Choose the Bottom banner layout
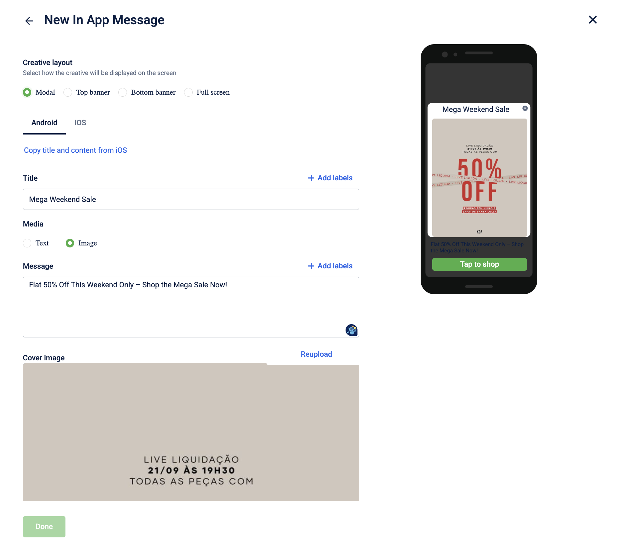622x548 pixels. pos(123,92)
